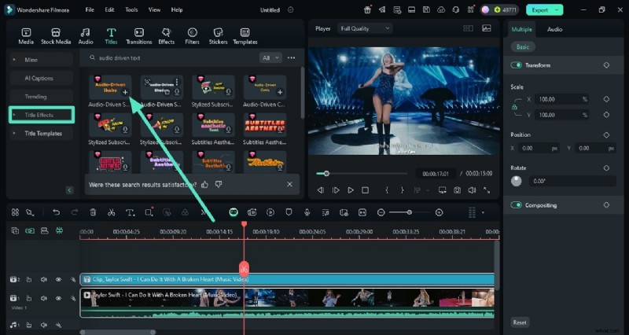The image size is (629, 335).
Task: Click the Split scissors tool in timeline toolbar
Action: click(111, 212)
